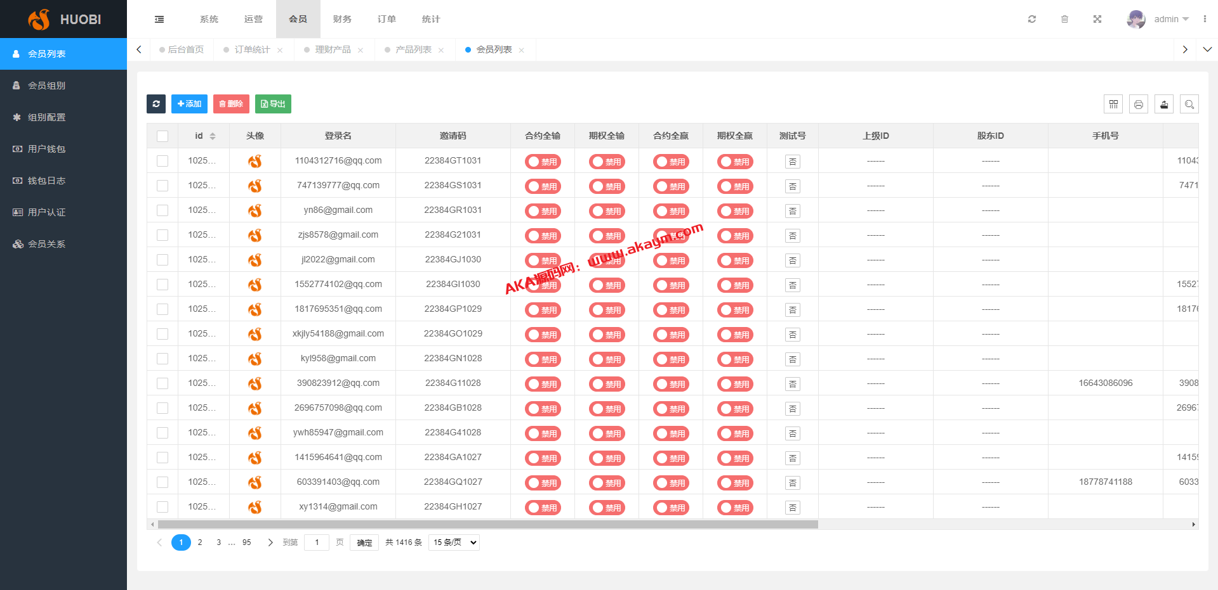Expand the tab list chevron dropdown
This screenshot has height=590, width=1218.
[x=1207, y=49]
